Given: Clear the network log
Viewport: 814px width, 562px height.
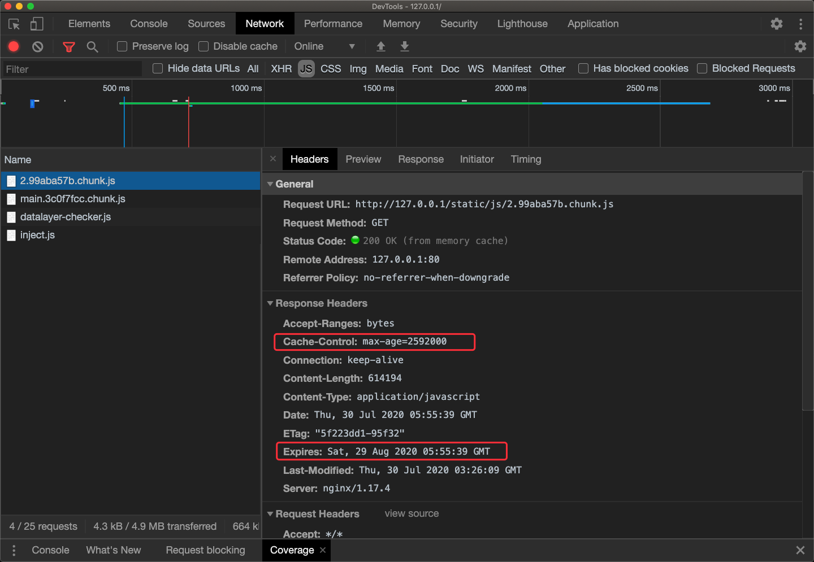Looking at the screenshot, I should click(38, 47).
